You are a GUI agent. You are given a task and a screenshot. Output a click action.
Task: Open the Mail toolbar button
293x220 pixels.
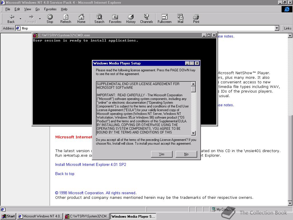click(180, 19)
